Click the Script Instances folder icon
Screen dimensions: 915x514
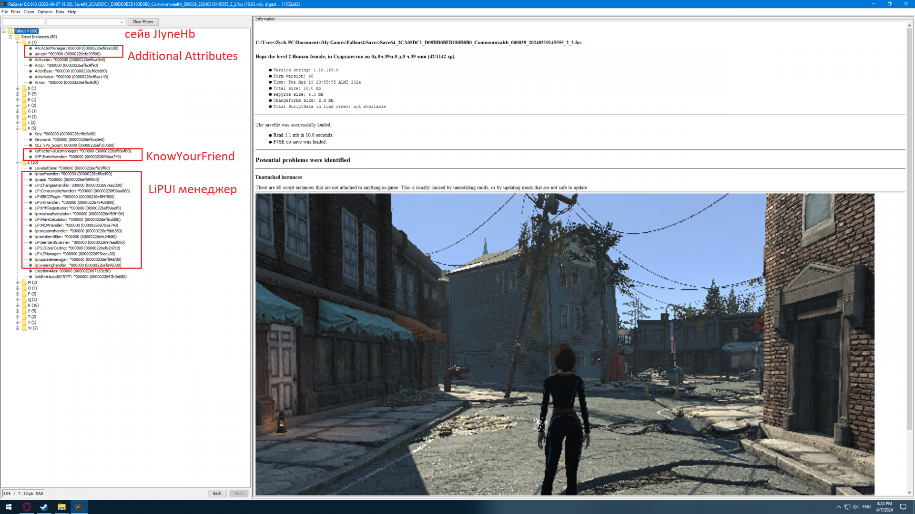click(17, 37)
